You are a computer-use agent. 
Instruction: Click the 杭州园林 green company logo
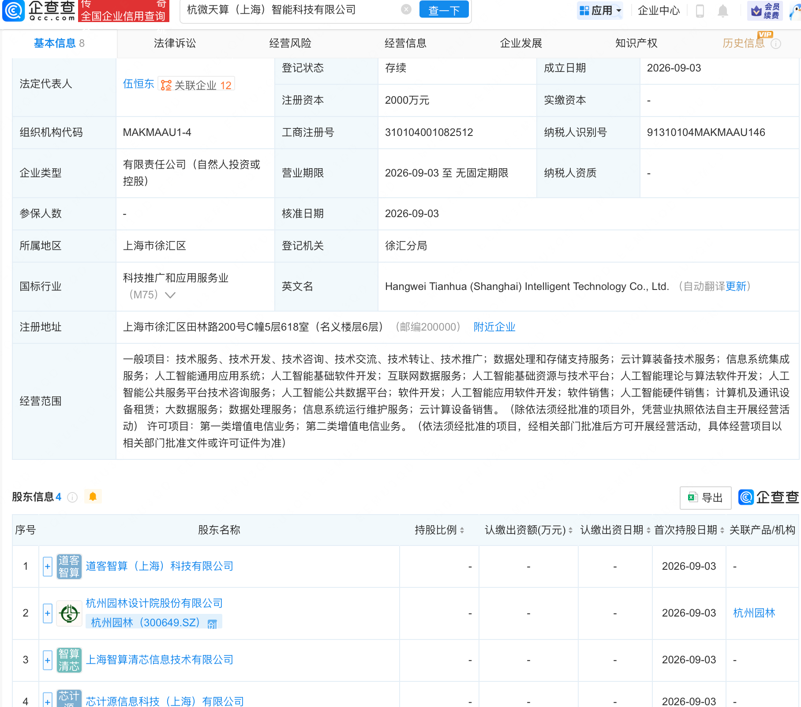(69, 613)
